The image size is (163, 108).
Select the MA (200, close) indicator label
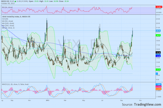pos(8,25)
